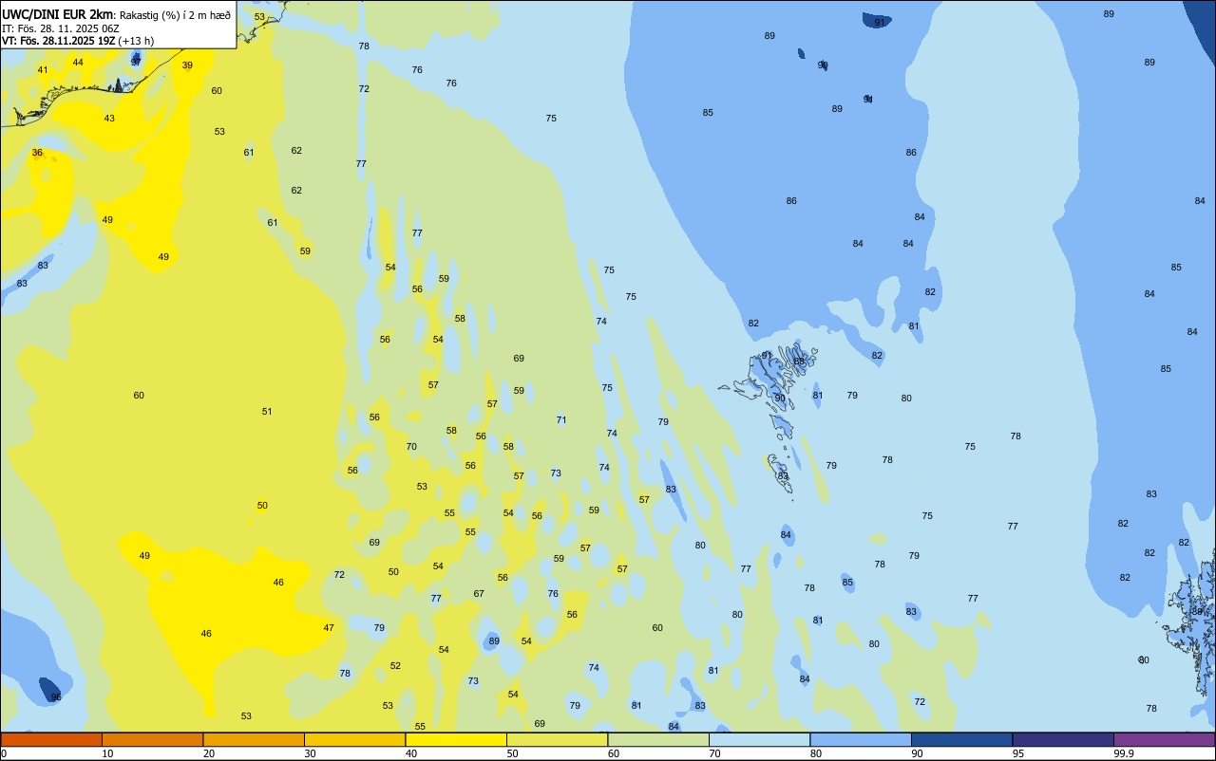Click the 'VT: Fös. 28.11.2025 19Z' line
Image resolution: width=1216 pixels, height=761 pixels.
(58, 41)
